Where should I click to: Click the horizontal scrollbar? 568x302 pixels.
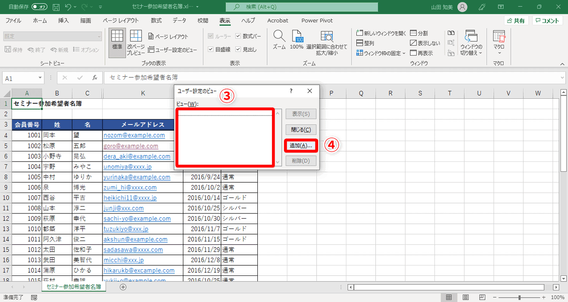449,287
